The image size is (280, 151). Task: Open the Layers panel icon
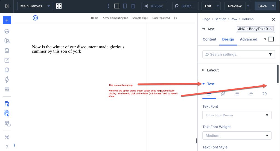(7, 31)
